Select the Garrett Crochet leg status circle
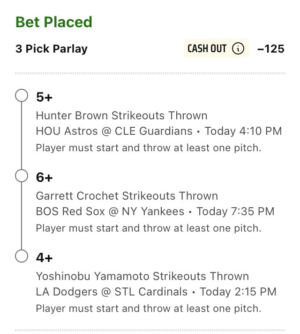This screenshot has height=334, width=300. coord(22,176)
